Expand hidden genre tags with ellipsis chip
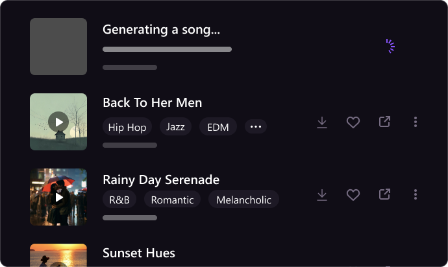The image size is (448, 267). (x=256, y=127)
